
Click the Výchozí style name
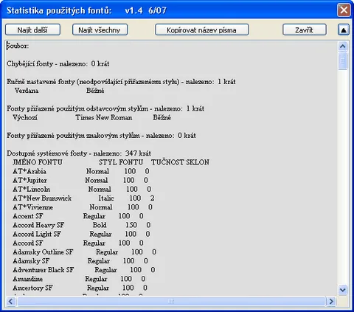coord(25,117)
